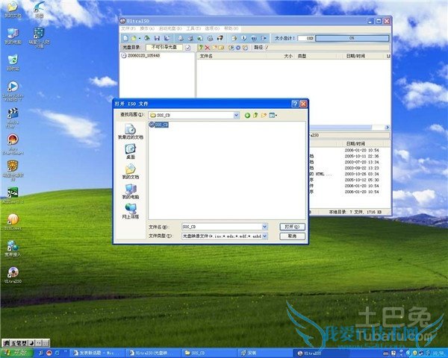
Task: Click the right arrow of UltraISO horizontal scrollbar
Action: tap(388, 128)
